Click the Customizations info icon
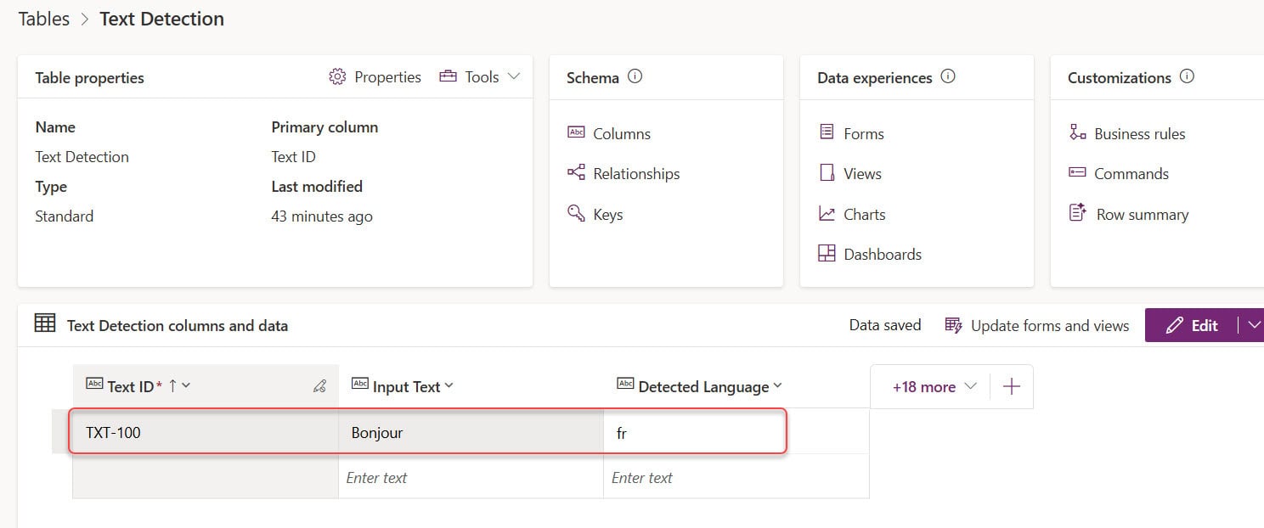This screenshot has height=528, width=1264. click(x=1187, y=76)
